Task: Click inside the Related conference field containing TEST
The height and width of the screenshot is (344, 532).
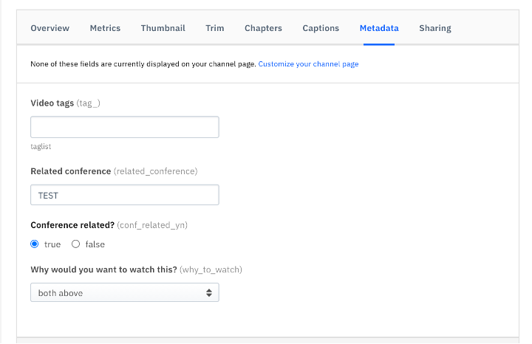Action: pyautogui.click(x=125, y=195)
